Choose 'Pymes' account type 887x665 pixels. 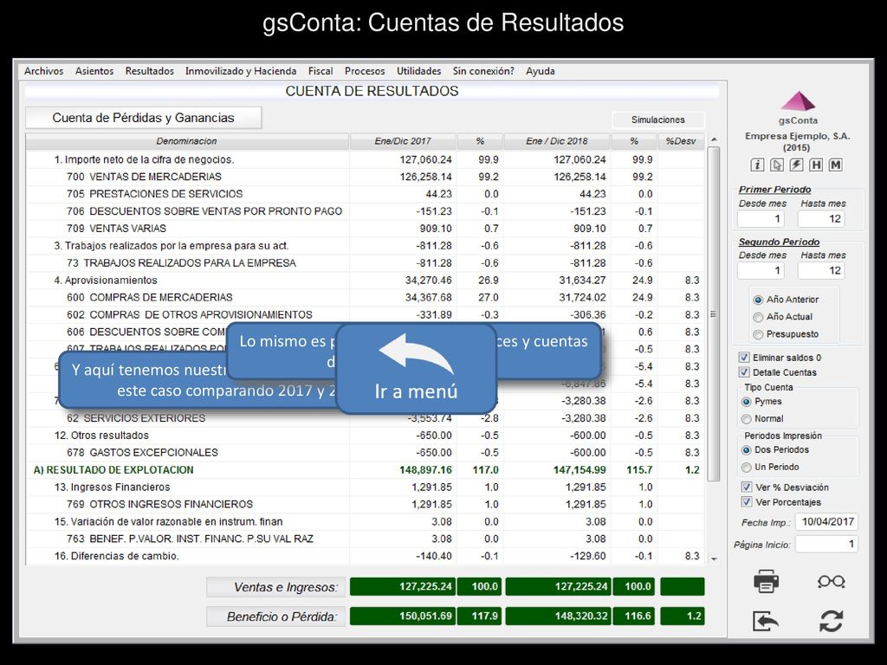747,402
